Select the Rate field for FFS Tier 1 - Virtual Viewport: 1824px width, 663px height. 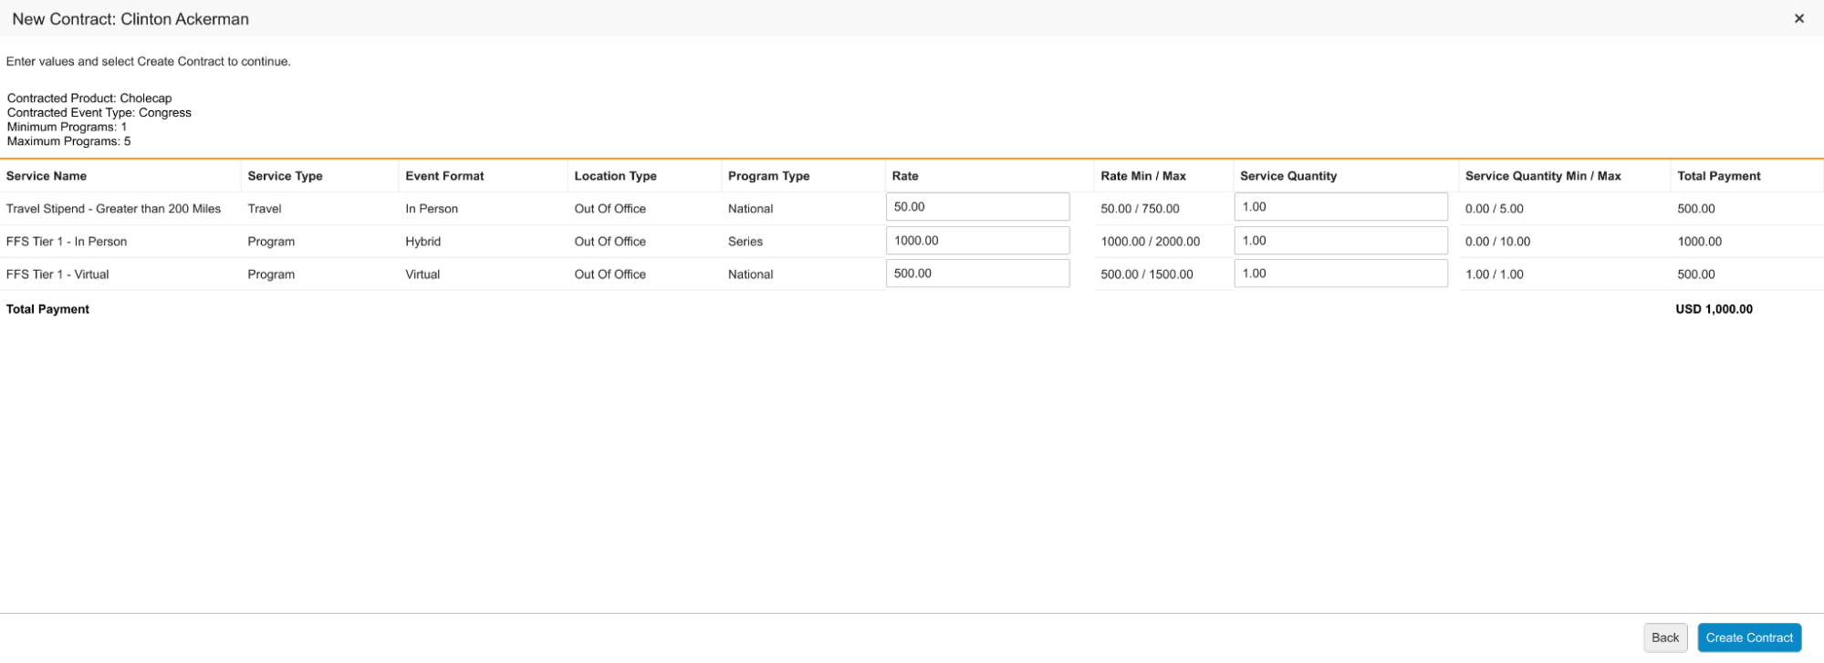[x=976, y=274]
